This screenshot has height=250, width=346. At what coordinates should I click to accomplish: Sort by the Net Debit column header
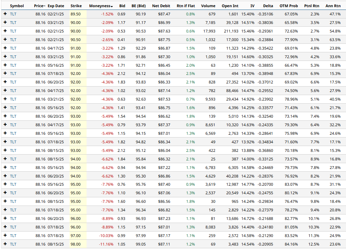[161, 6]
